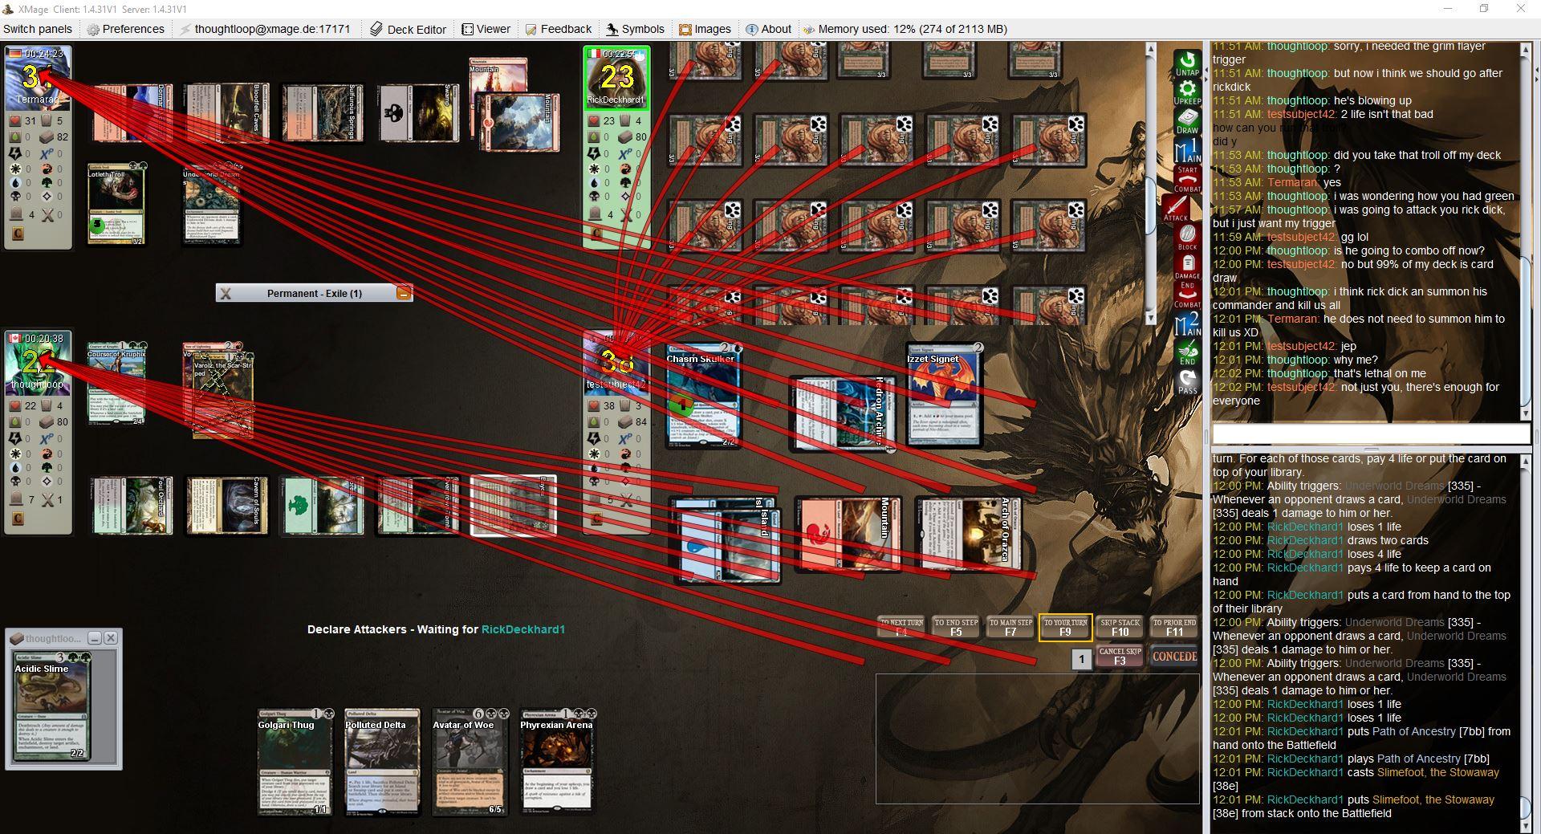
Task: Click the Block phase icon
Action: point(1187,237)
